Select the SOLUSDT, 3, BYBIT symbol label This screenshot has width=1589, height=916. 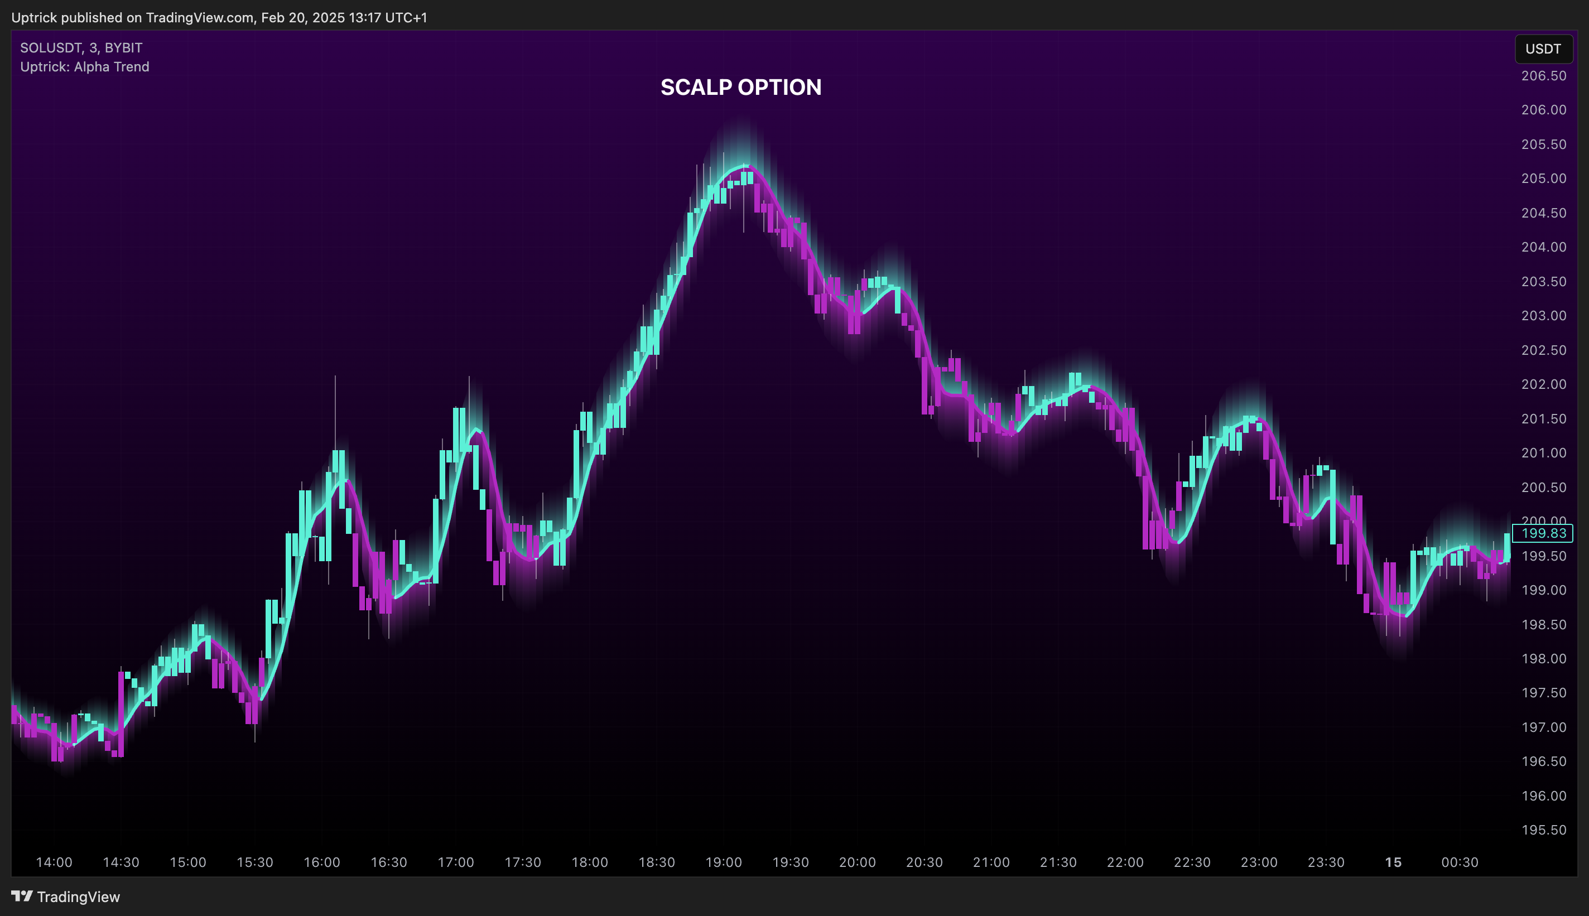pyautogui.click(x=81, y=48)
